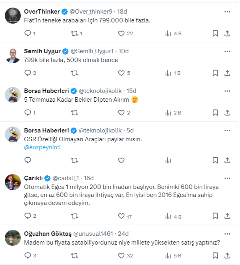Retweet Oğuzhan Göktaş's tweet
The image size is (240, 265).
(x=74, y=255)
